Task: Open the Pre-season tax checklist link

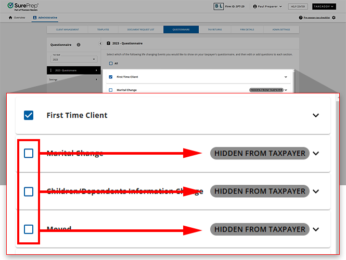Action: coord(317,18)
